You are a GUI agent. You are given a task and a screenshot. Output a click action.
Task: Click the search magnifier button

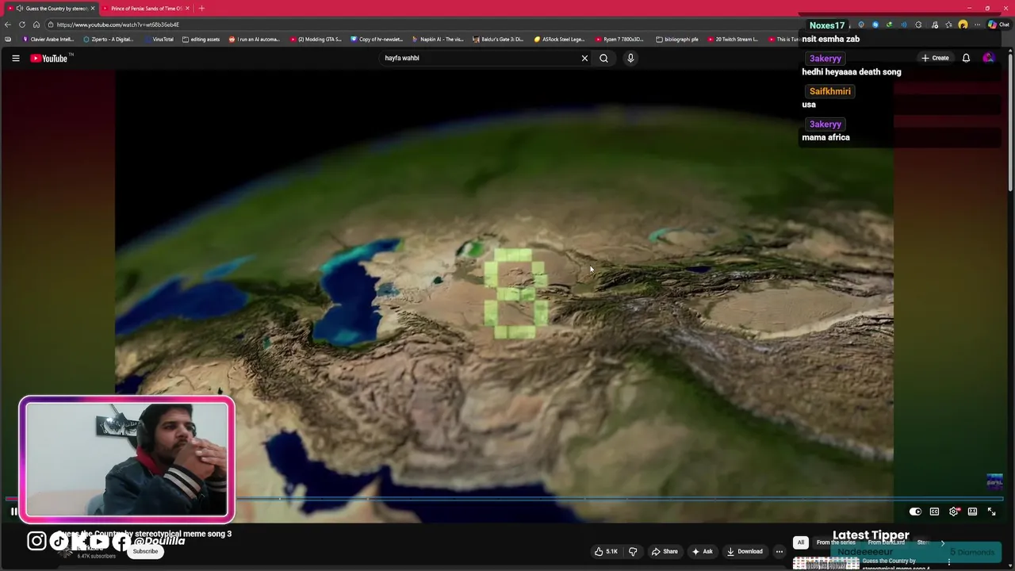tap(603, 58)
